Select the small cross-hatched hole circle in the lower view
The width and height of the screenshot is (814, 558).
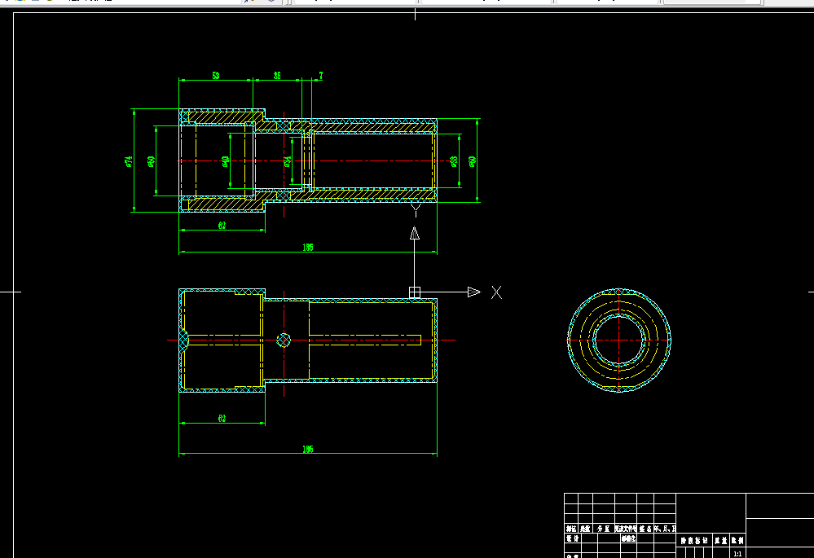pos(284,340)
